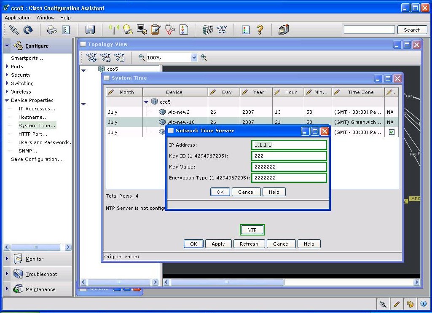Viewport: 432px width, 313px height.
Task: Expand the Ports tree node
Action: point(7,66)
